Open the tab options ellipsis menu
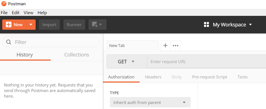266x109 pixels. [176, 45]
